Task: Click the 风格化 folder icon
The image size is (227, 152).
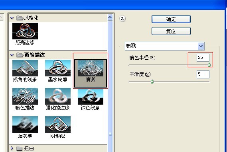Action: pos(20,18)
